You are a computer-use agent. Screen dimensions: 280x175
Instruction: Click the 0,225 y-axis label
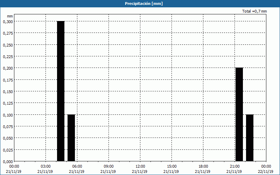pos(8,57)
